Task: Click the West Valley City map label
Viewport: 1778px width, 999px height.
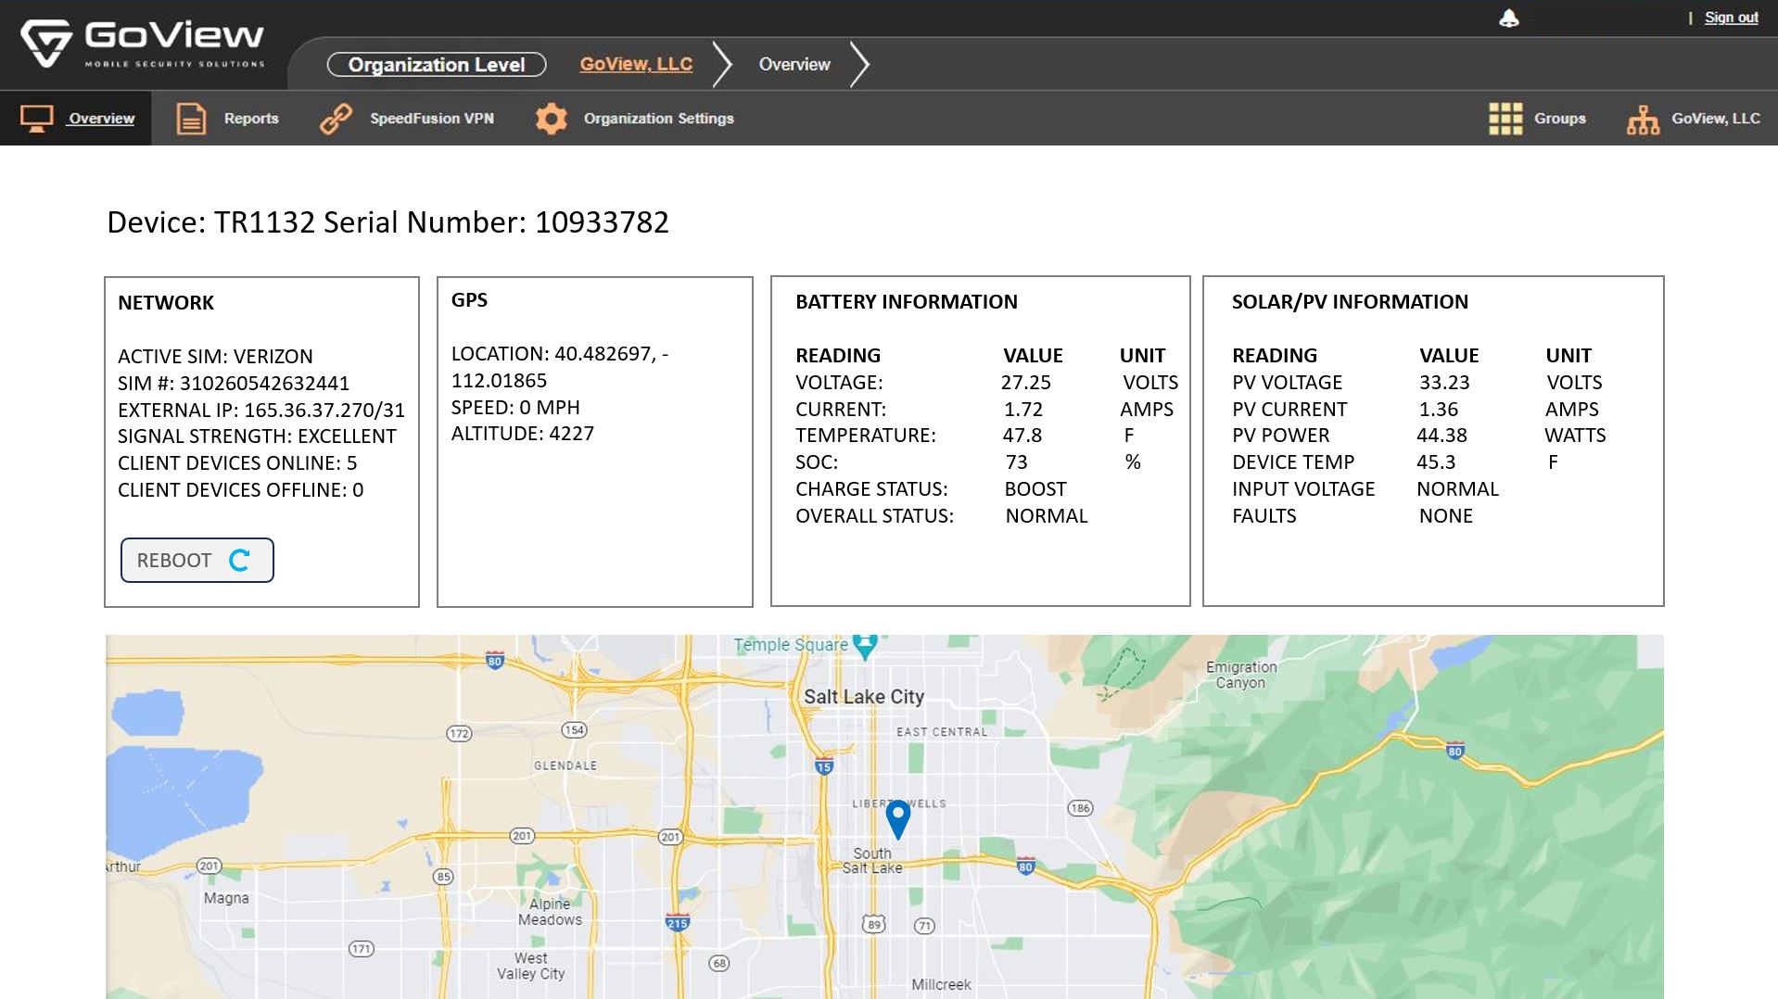Action: click(x=530, y=966)
